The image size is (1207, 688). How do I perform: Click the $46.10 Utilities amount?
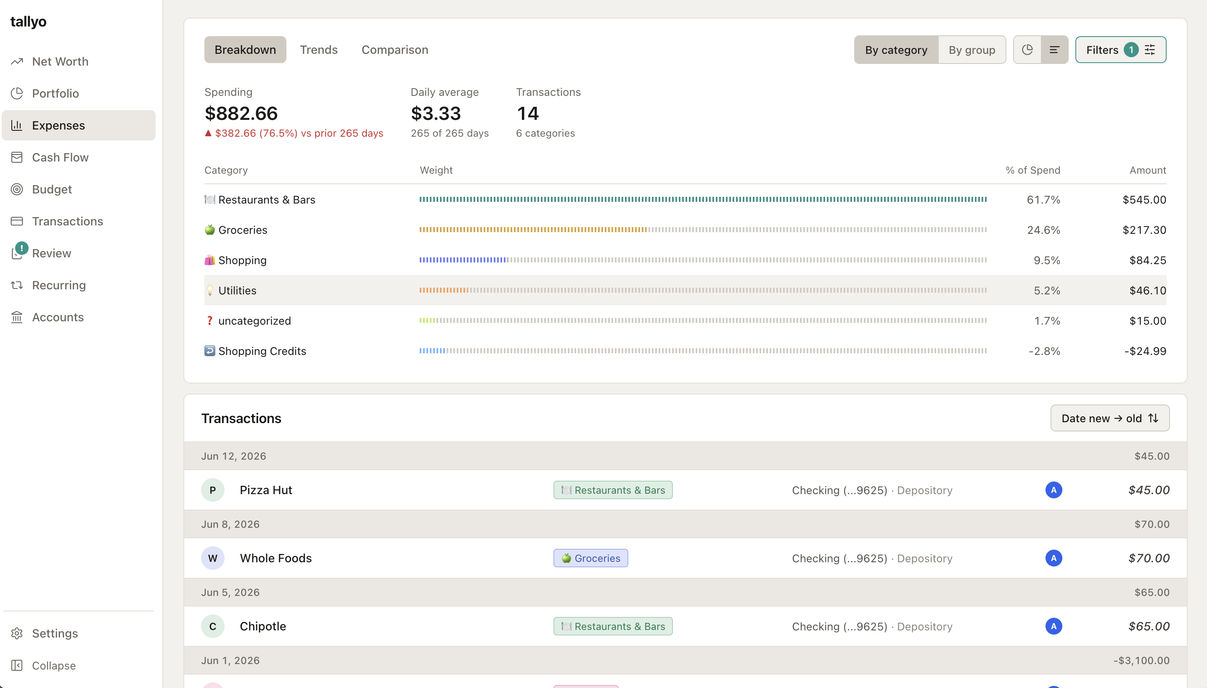pos(1147,291)
